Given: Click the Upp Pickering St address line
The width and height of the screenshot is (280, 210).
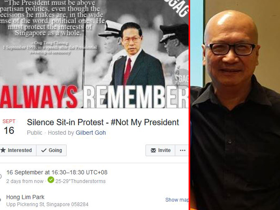Looking at the screenshot, I should pos(47,204).
